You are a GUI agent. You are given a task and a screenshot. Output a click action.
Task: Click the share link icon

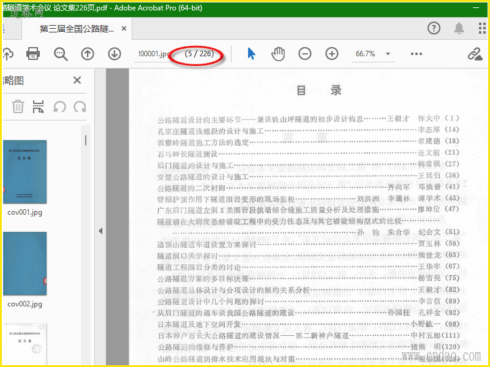point(475,54)
